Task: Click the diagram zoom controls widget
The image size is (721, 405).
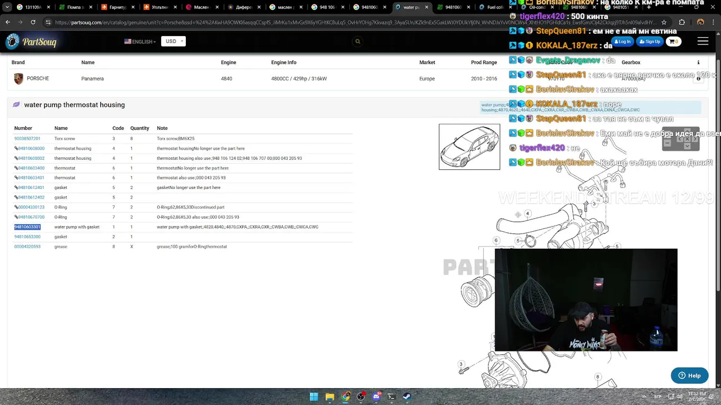Action: pyautogui.click(x=680, y=139)
